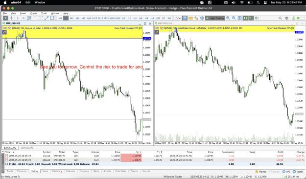This screenshot has height=179, width=306.
Task: Open the File menu
Action: click(x=5, y=13)
